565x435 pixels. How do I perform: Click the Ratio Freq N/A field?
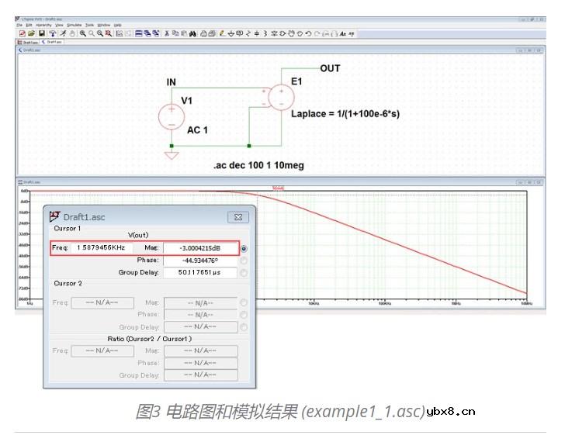pyautogui.click(x=102, y=350)
